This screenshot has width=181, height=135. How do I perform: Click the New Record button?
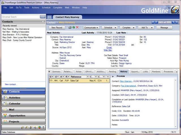57,28
